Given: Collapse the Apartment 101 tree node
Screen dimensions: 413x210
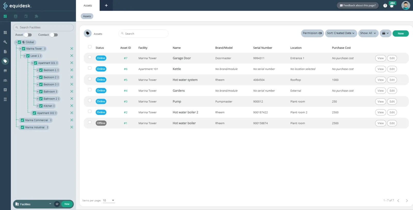Looking at the screenshot, I should point(33,63).
